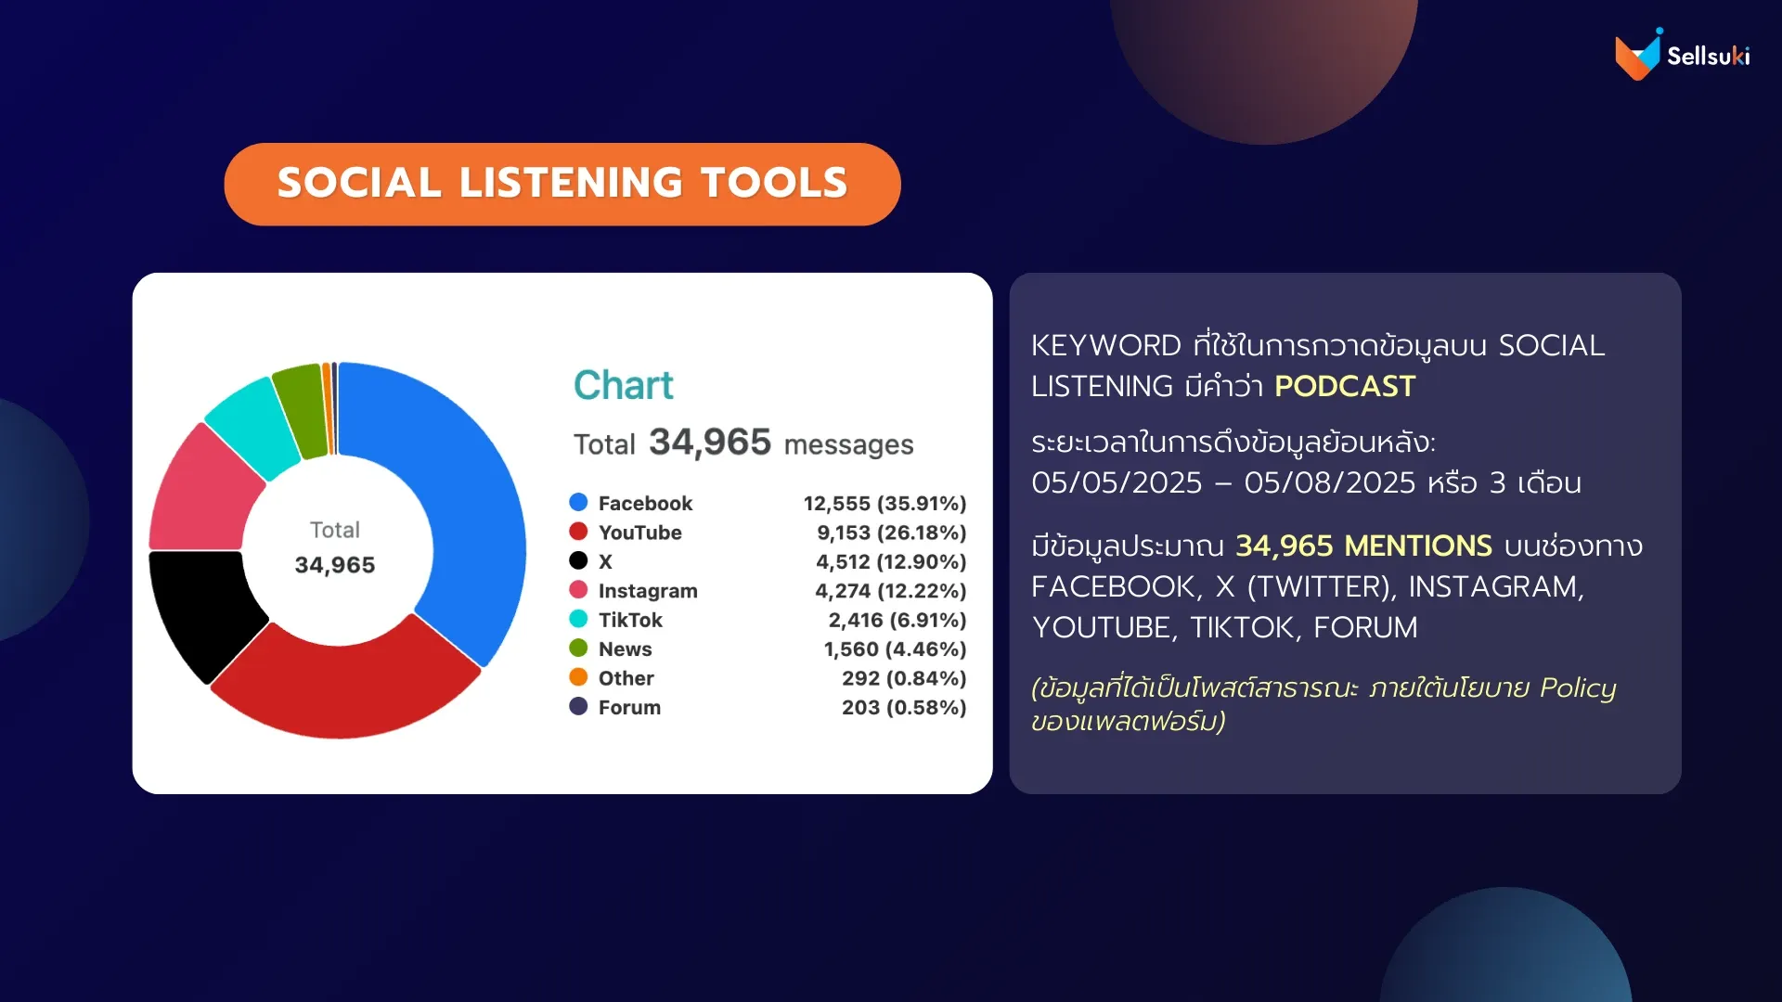The image size is (1782, 1002).
Task: Click the yellow 34,965 MENTIONS text
Action: [1363, 546]
